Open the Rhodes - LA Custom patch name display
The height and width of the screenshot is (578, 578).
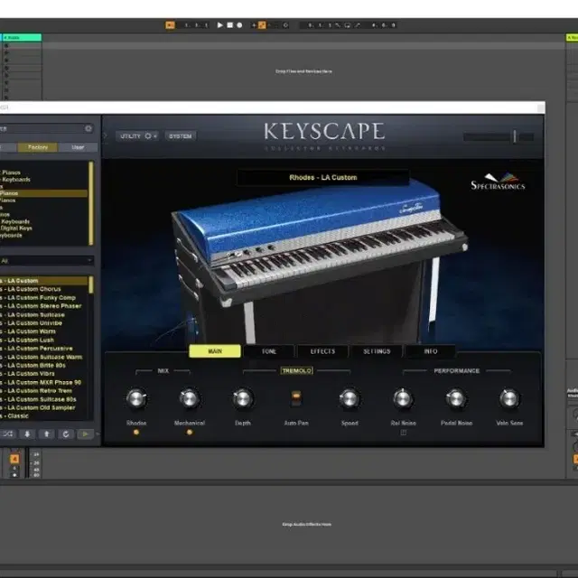[324, 178]
